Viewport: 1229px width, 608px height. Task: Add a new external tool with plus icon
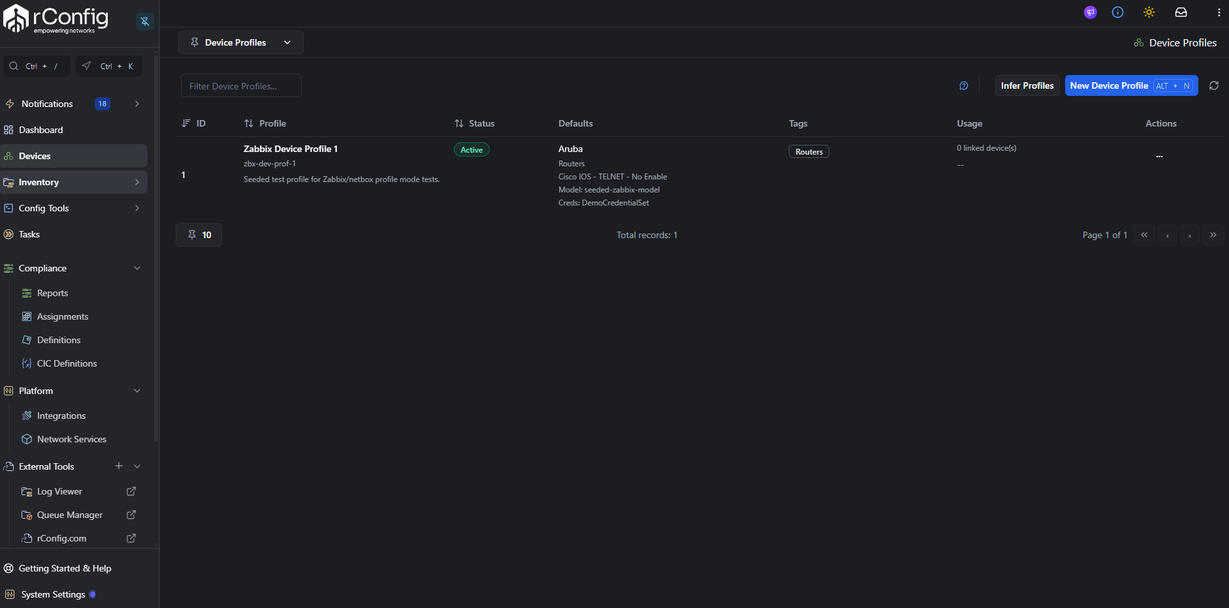(119, 466)
